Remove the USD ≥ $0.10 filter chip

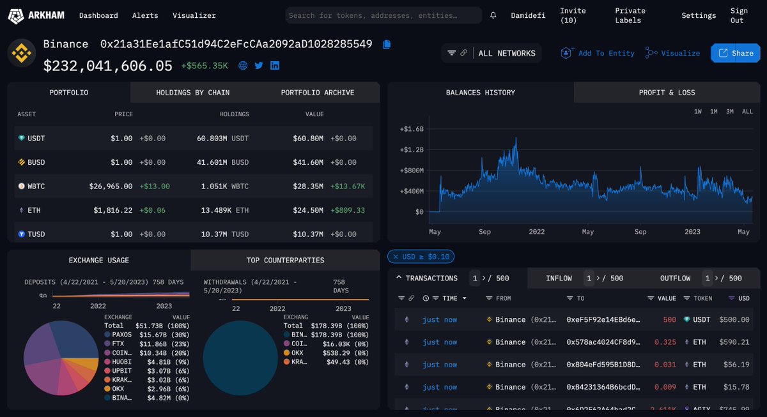pyautogui.click(x=396, y=257)
